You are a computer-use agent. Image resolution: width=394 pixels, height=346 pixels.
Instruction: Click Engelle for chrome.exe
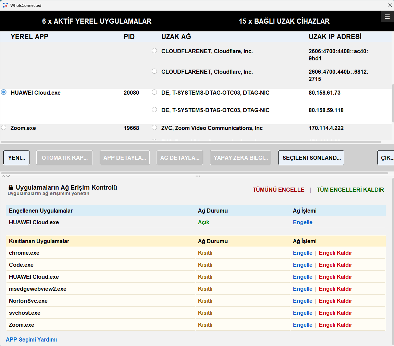coord(303,253)
